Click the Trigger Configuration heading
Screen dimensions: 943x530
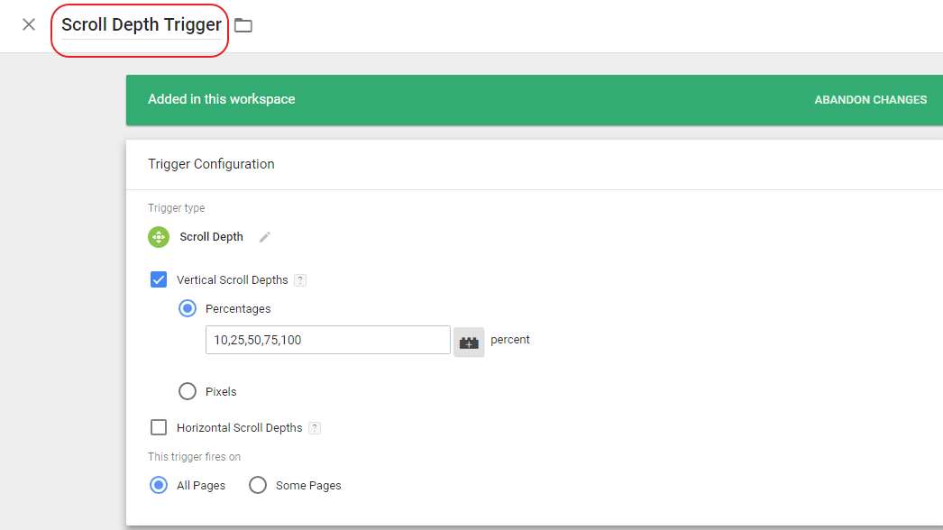pos(211,164)
